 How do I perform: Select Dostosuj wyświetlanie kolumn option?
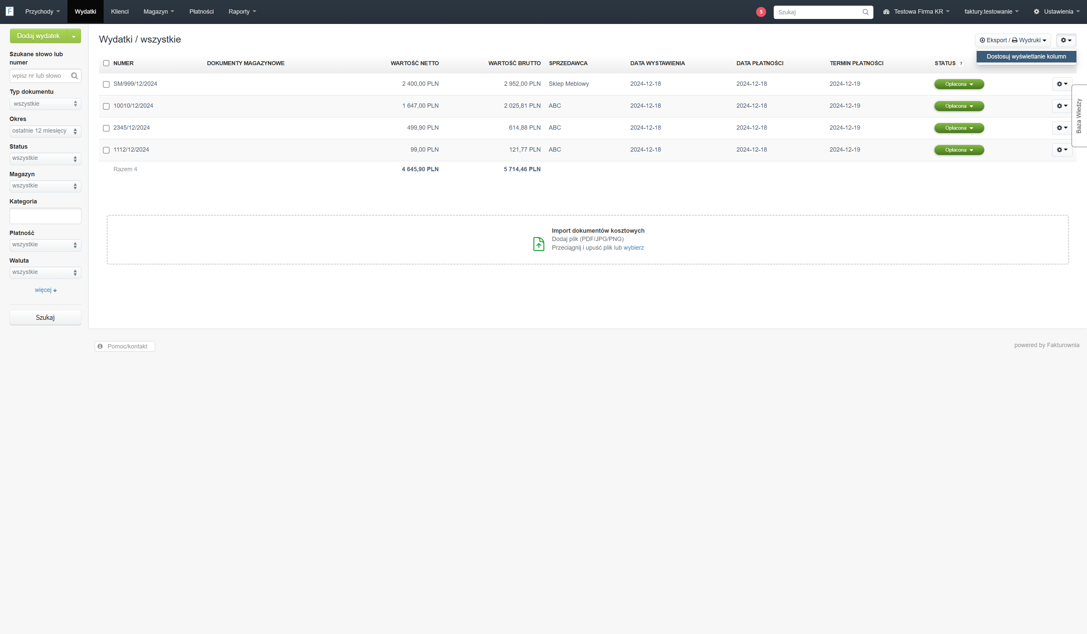[1026, 57]
